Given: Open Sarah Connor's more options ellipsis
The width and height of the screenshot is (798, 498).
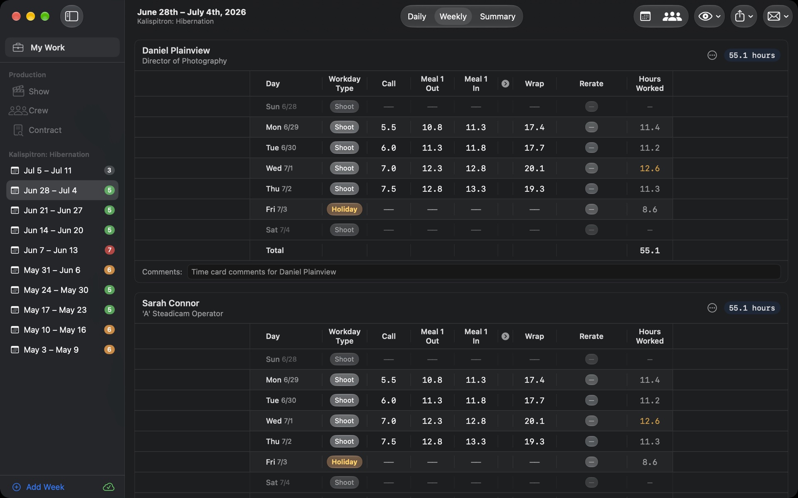Looking at the screenshot, I should click(712, 308).
